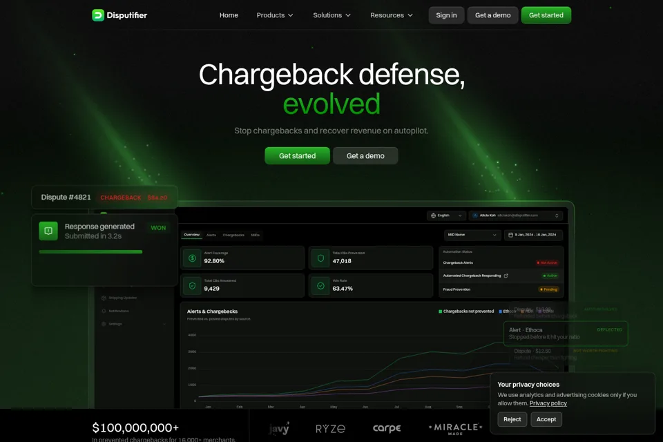Click the globe icon beside English
Screen dimensions: 663x442
click(x=433, y=215)
